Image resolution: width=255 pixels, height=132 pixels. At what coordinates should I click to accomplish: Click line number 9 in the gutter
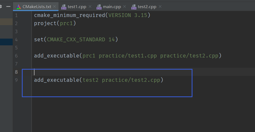16,80
